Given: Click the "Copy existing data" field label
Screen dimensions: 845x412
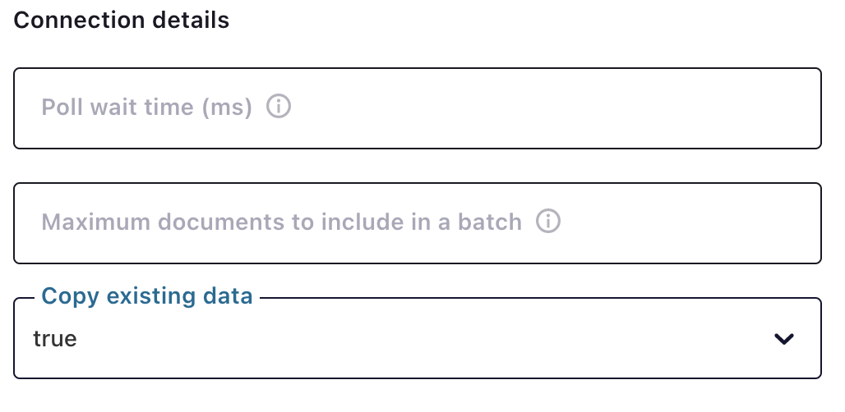Looking at the screenshot, I should [x=147, y=296].
